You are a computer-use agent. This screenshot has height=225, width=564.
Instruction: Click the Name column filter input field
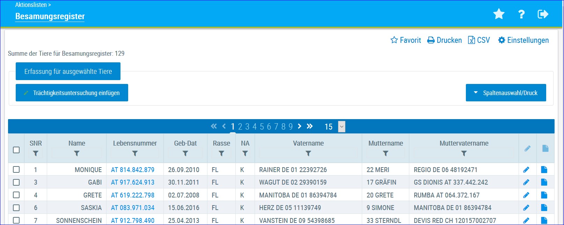[76, 153]
